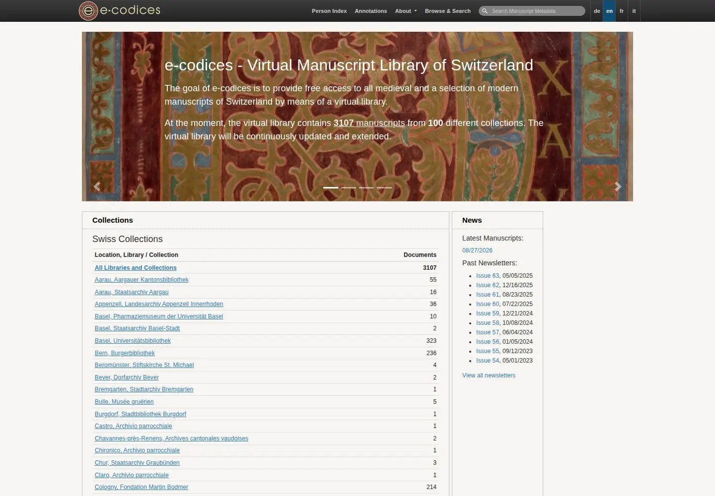
Task: Open the About dropdown menu
Action: 406,11
